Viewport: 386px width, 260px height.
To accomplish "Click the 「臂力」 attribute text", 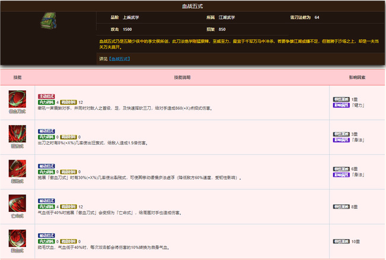I will point(358,105).
